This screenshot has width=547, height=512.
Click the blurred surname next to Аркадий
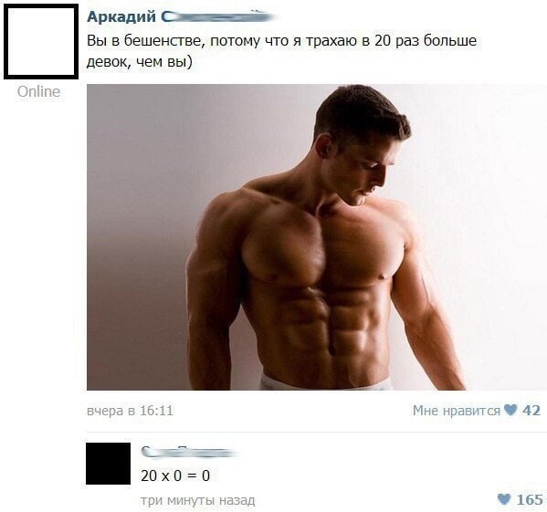click(219, 16)
